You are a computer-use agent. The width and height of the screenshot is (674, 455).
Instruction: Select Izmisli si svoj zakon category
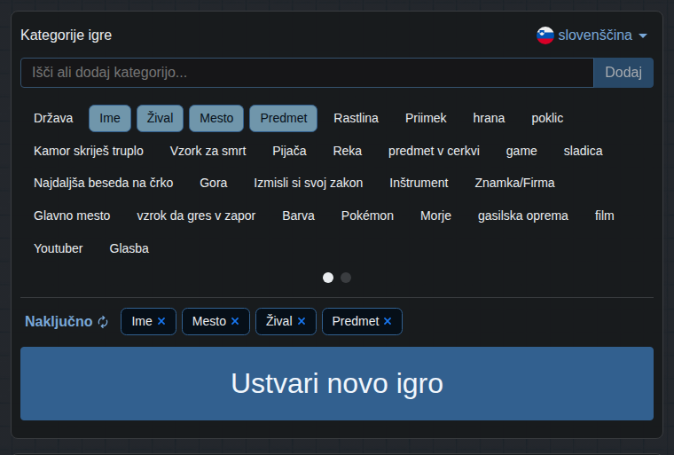pos(309,183)
